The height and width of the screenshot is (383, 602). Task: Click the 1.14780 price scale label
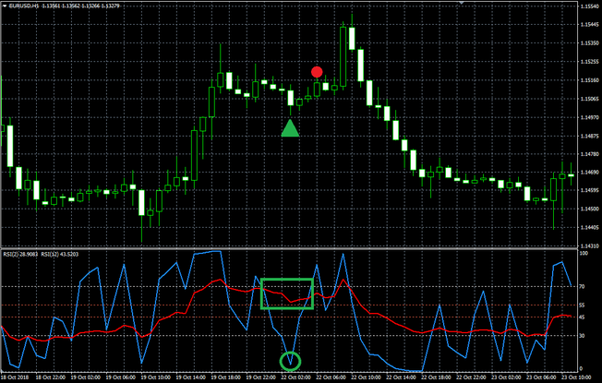[589, 154]
